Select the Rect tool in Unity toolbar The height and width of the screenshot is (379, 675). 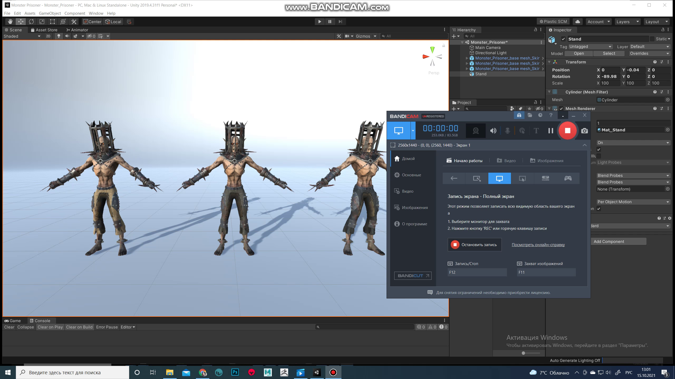click(52, 22)
